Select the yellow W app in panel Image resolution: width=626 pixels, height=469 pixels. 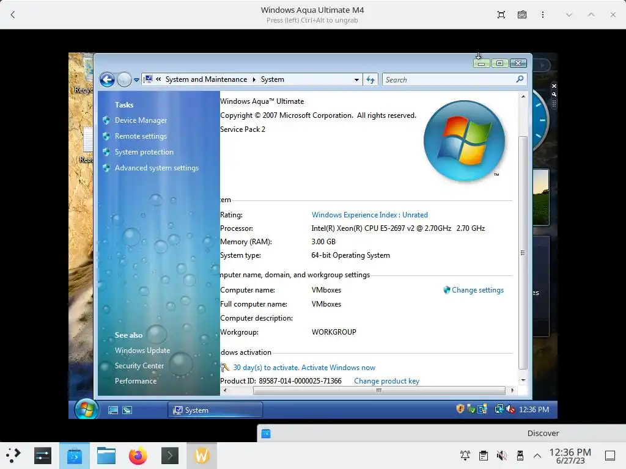[x=202, y=456]
